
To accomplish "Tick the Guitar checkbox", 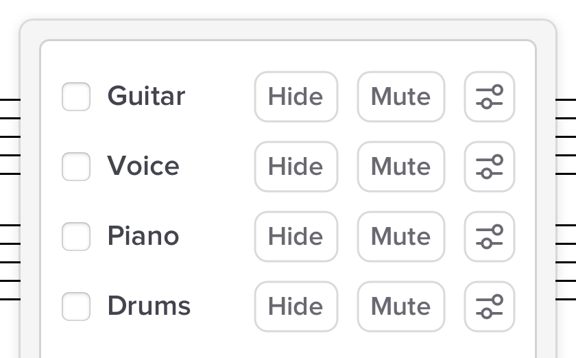I will click(76, 97).
